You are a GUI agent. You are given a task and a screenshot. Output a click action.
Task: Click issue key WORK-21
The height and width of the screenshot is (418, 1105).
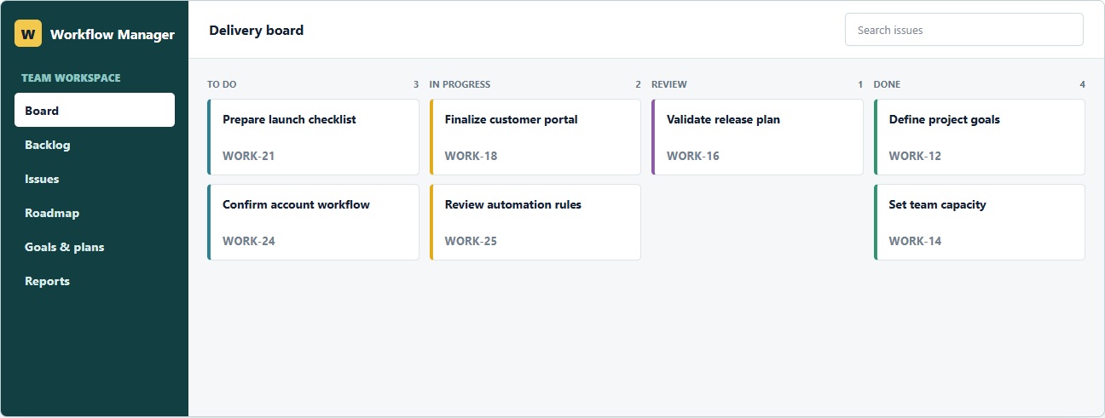(249, 156)
